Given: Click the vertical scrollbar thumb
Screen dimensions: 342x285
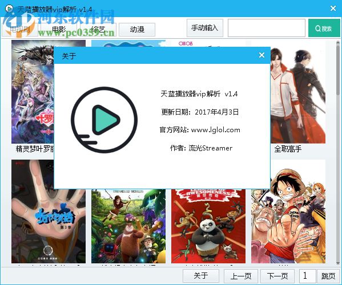Looking at the screenshot, I should pos(338,70).
